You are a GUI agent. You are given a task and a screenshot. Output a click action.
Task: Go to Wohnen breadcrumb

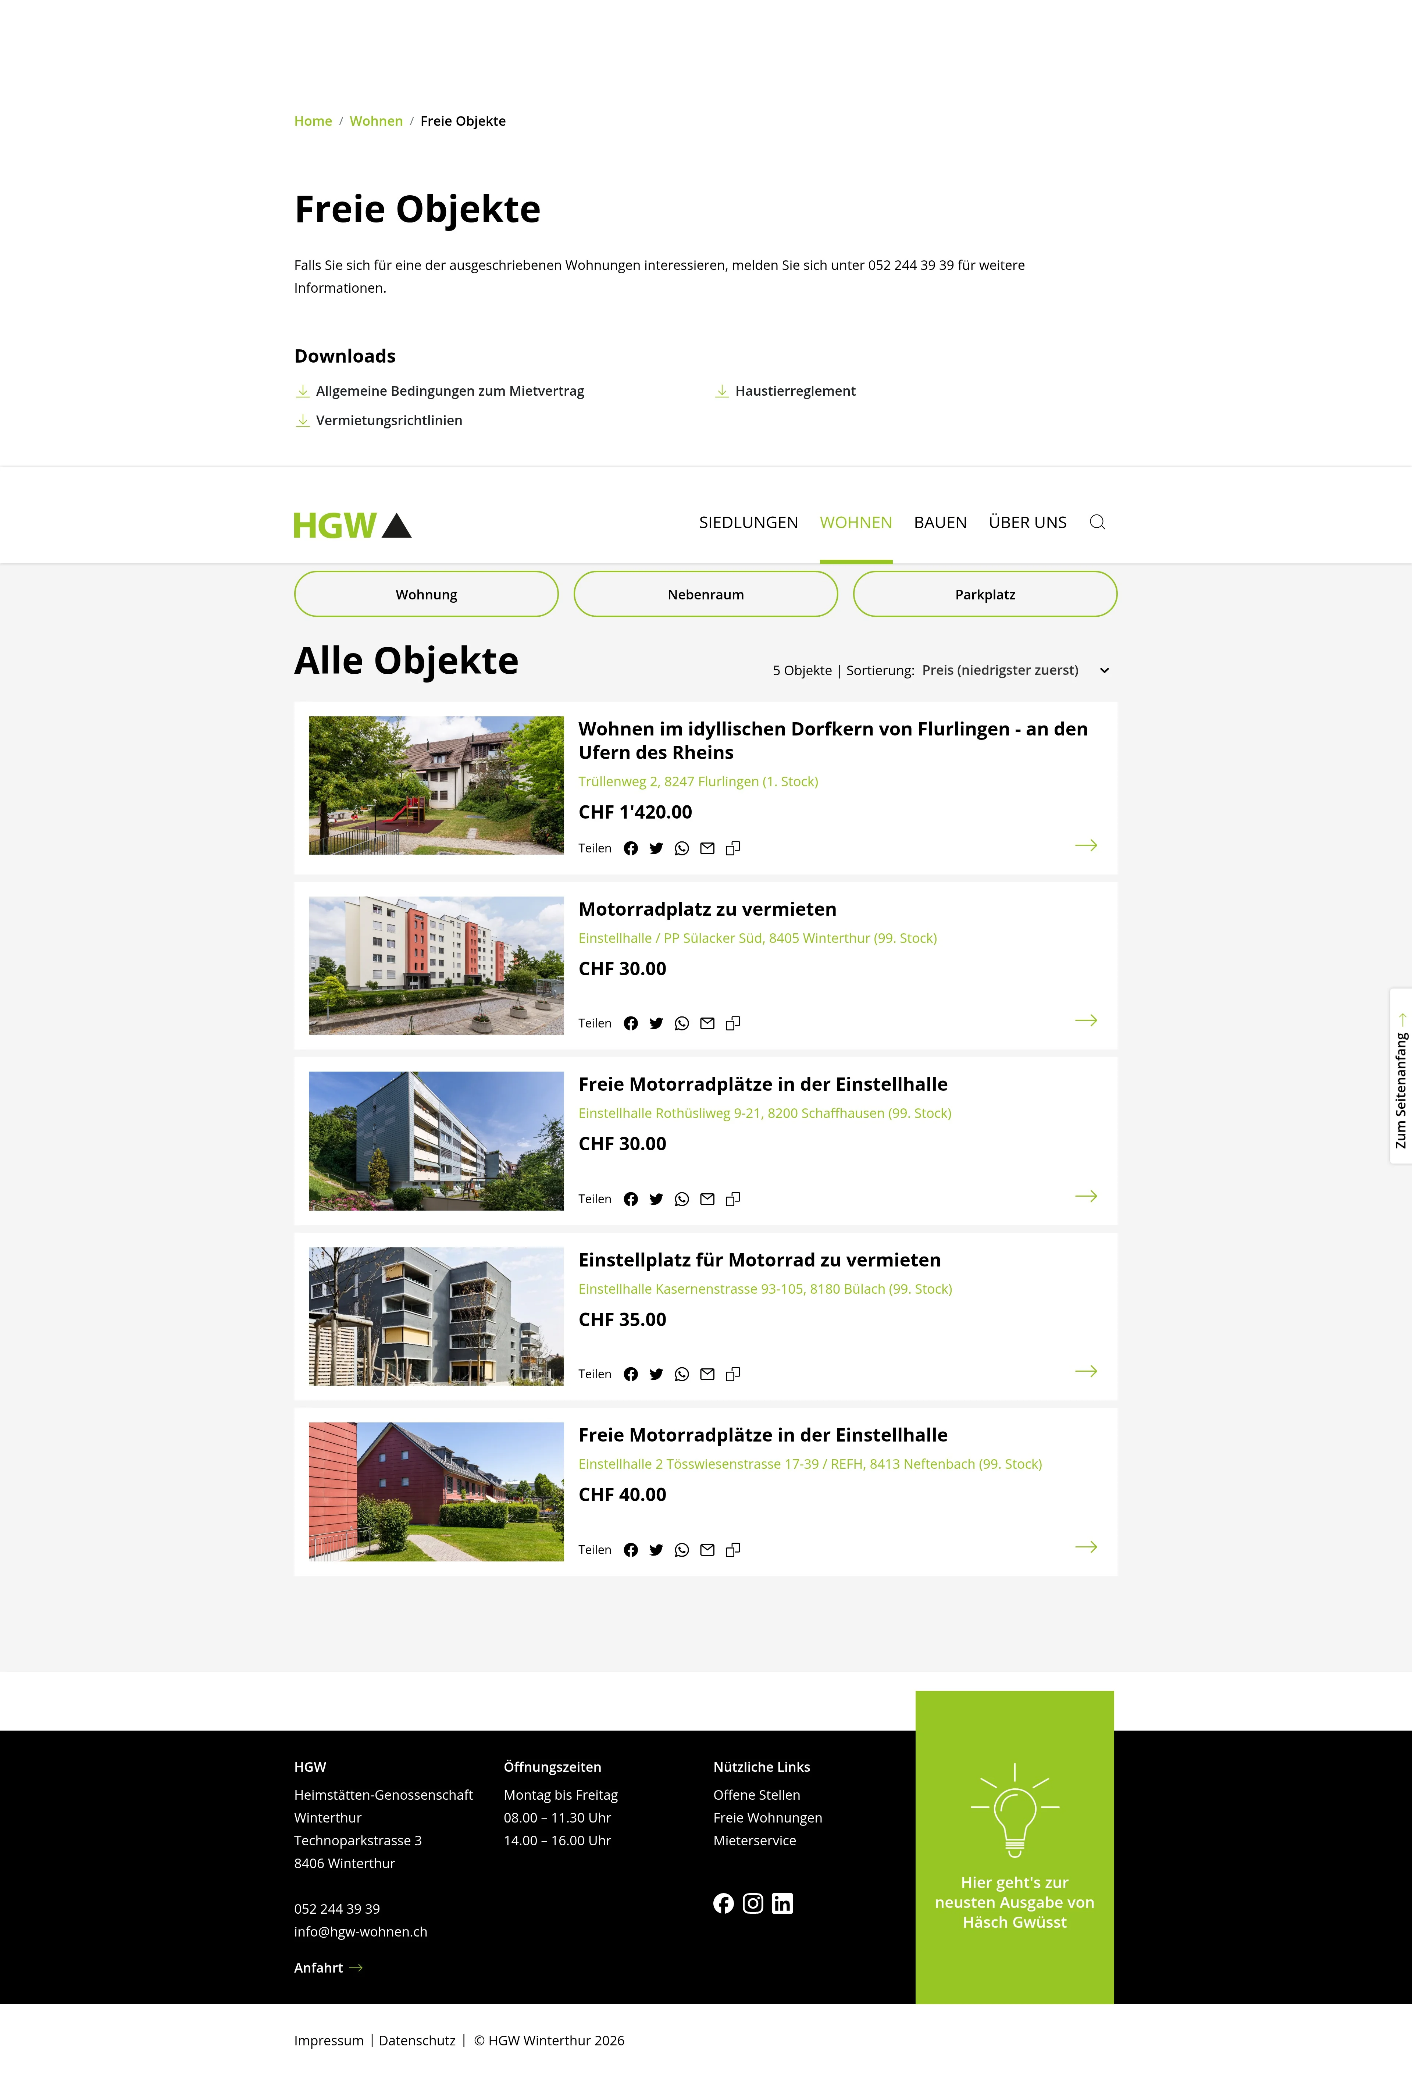click(376, 122)
